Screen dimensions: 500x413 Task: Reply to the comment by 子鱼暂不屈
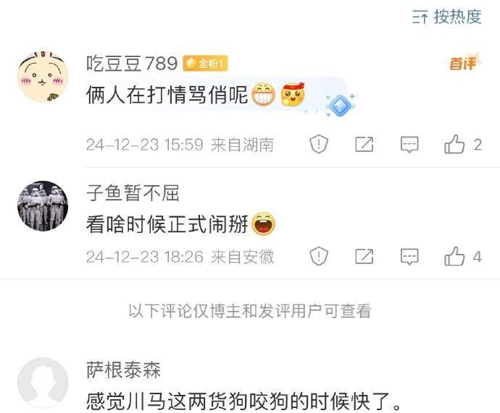pos(409,257)
